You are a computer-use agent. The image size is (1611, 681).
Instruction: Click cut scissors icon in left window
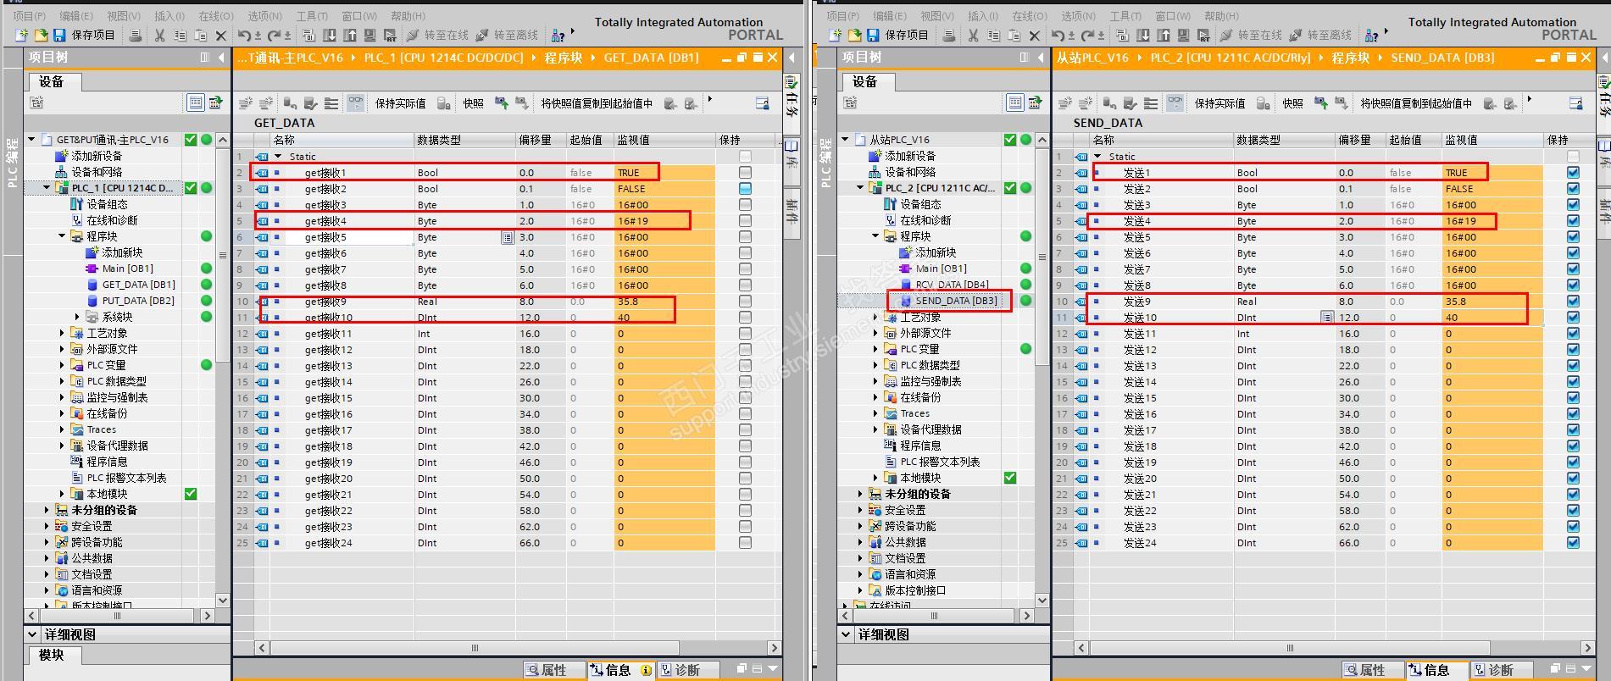159,36
